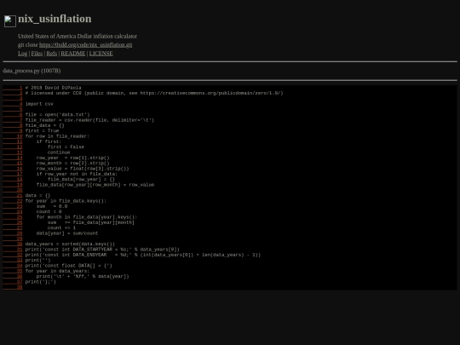Click the 'for year in file_data.keys():' line
460x345 pixels.
pos(66,201)
